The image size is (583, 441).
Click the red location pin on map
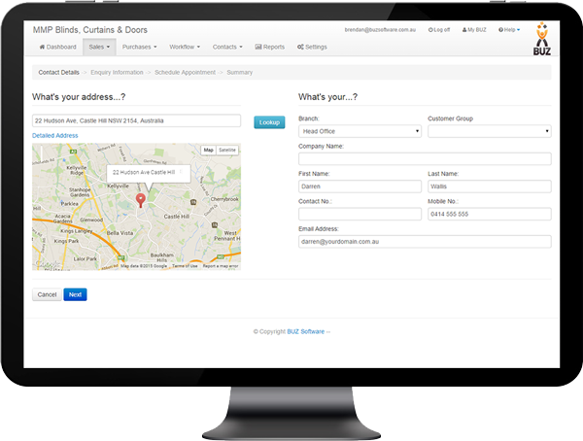point(140,200)
